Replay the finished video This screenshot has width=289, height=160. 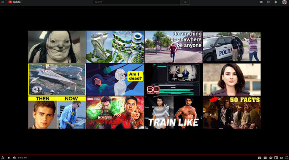pyautogui.click(x=3, y=158)
